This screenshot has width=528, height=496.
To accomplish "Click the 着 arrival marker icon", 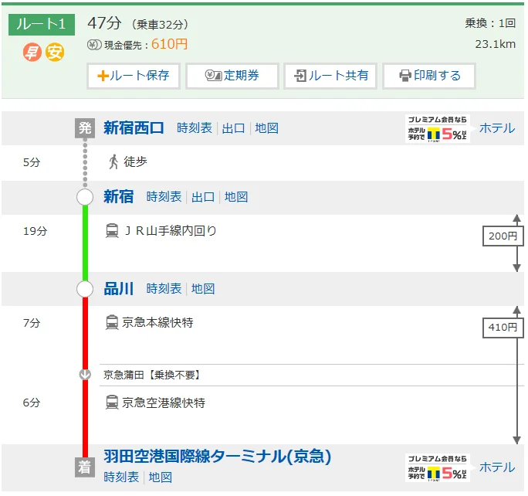I will 85,466.
